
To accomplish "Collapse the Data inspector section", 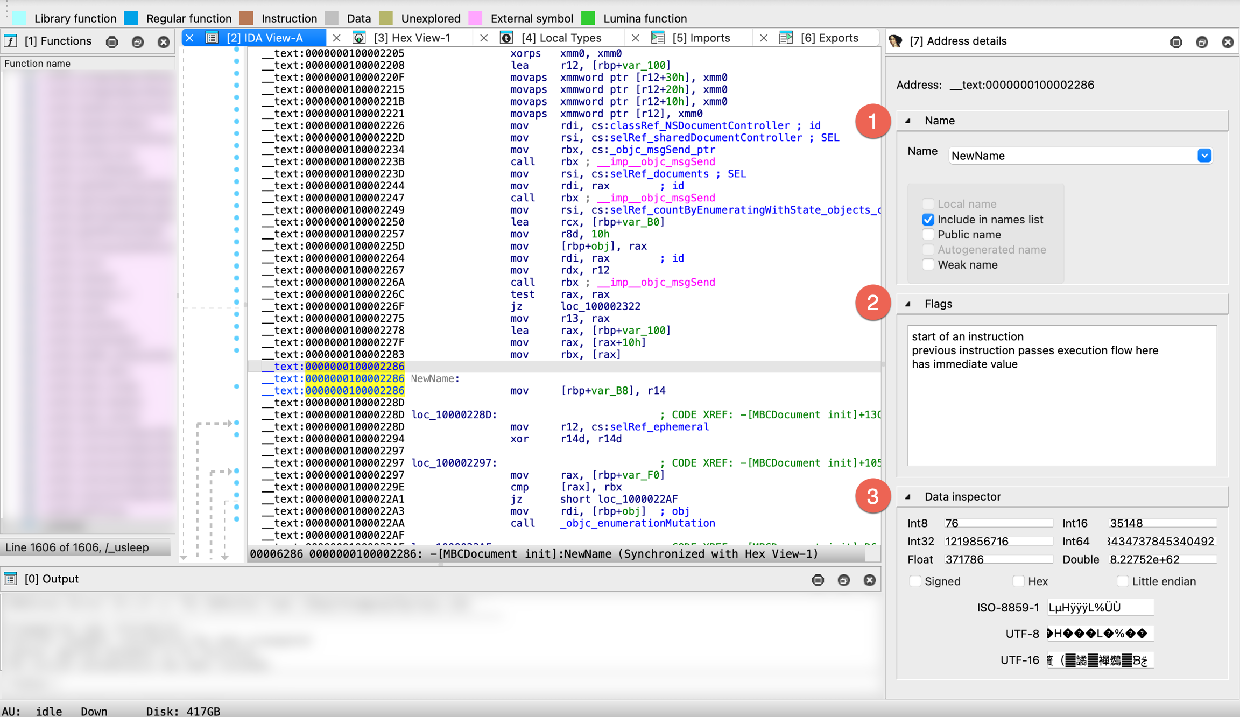I will pos(908,497).
